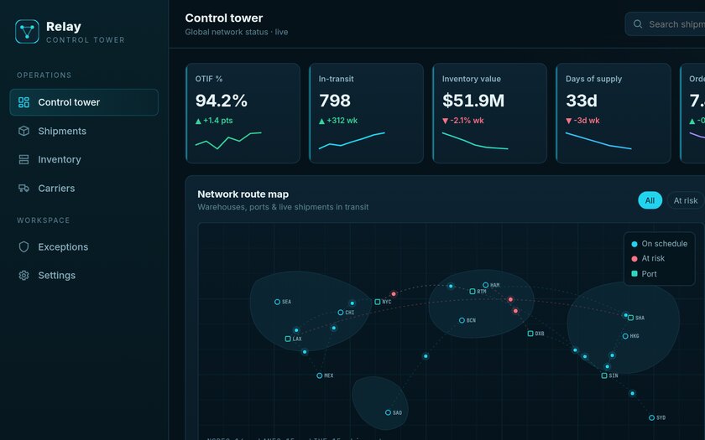Screen dimensions: 705x440
Task: Click the Shipments box icon
Action: 23,131
